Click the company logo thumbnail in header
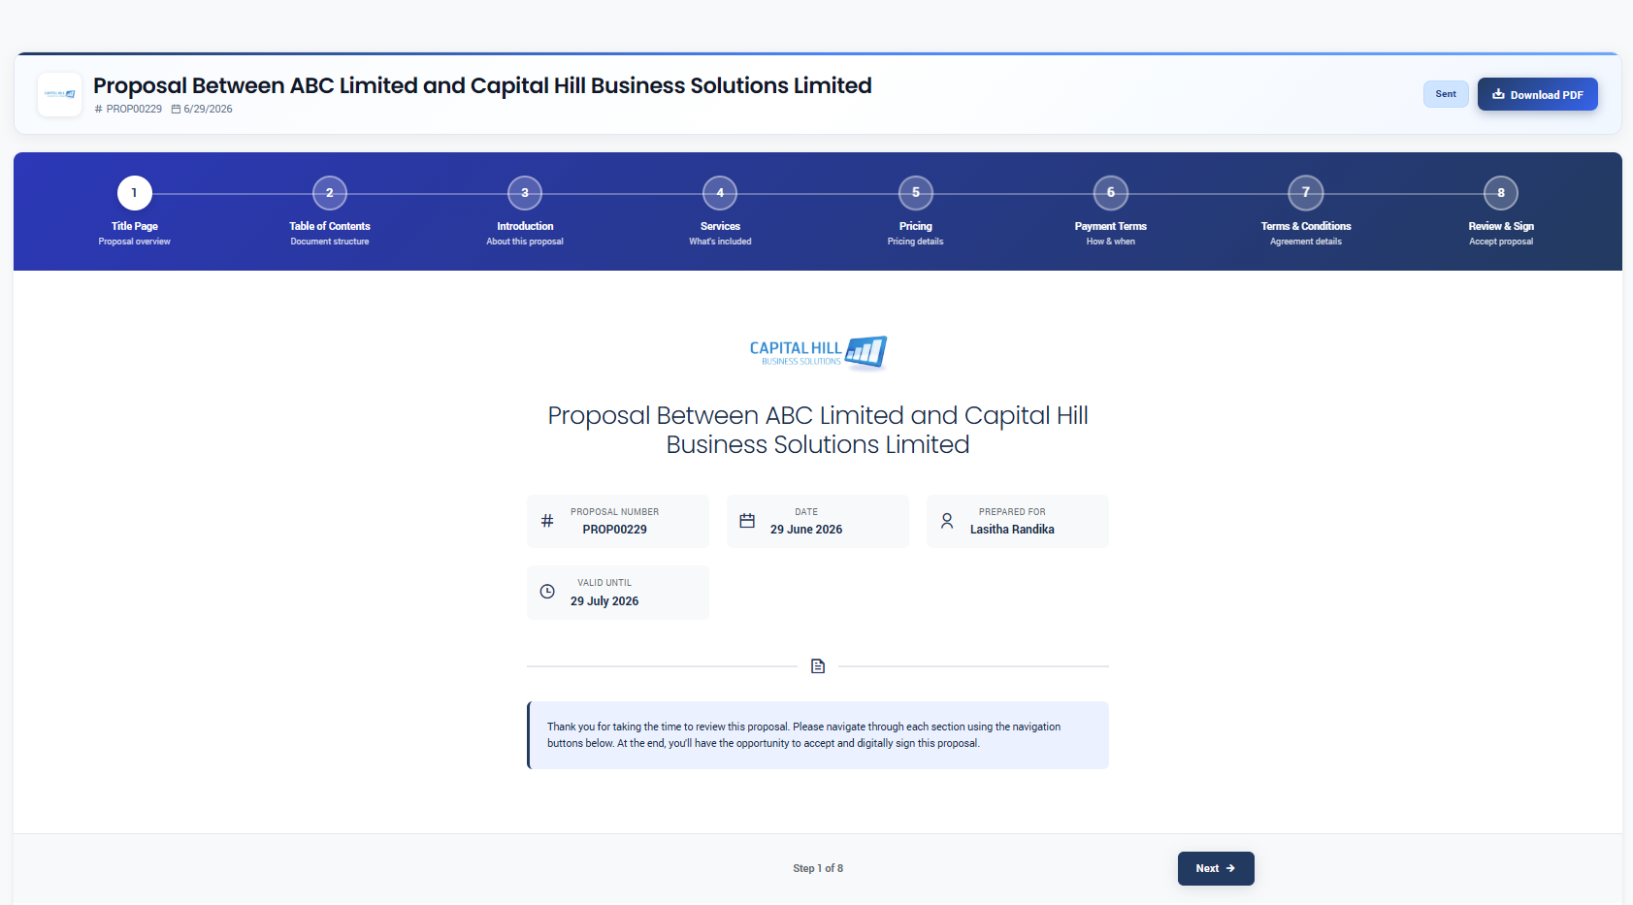This screenshot has width=1633, height=905. pos(59,95)
